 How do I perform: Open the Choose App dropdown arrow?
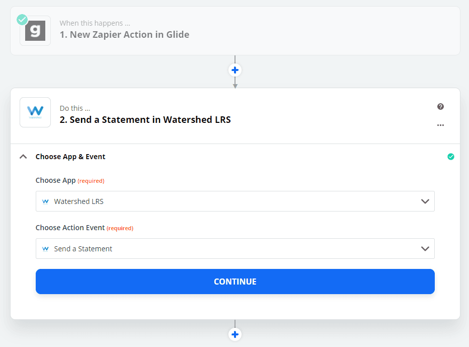tap(425, 201)
